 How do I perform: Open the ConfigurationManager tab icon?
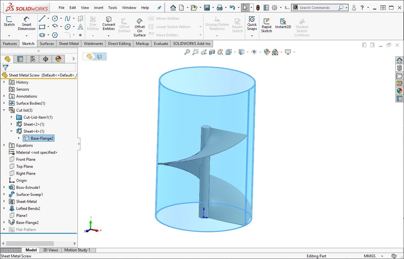tap(33, 59)
